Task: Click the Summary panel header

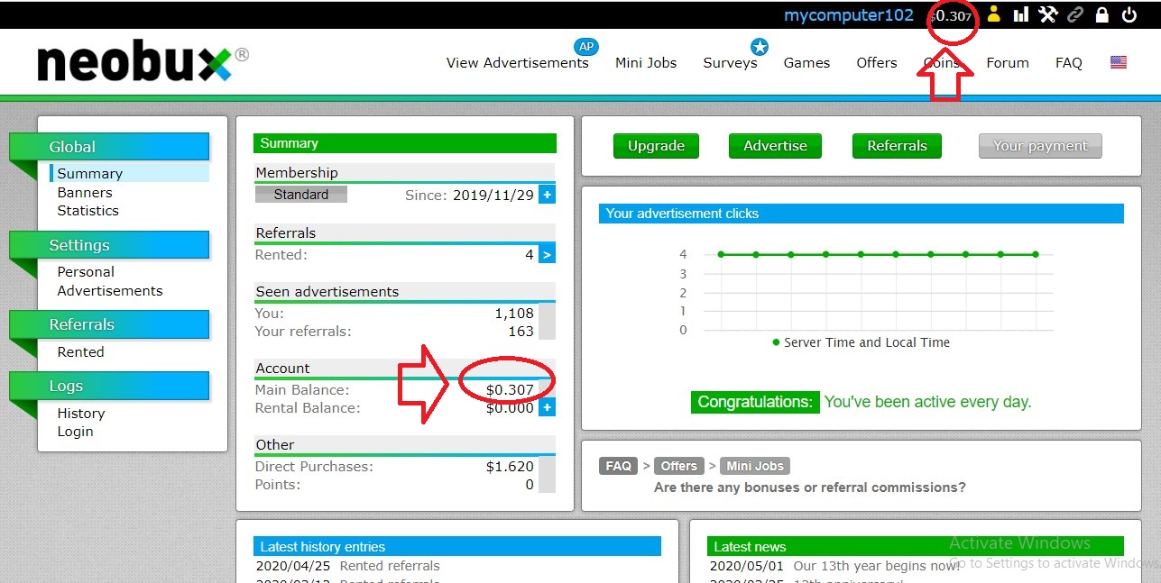Action: tap(405, 143)
